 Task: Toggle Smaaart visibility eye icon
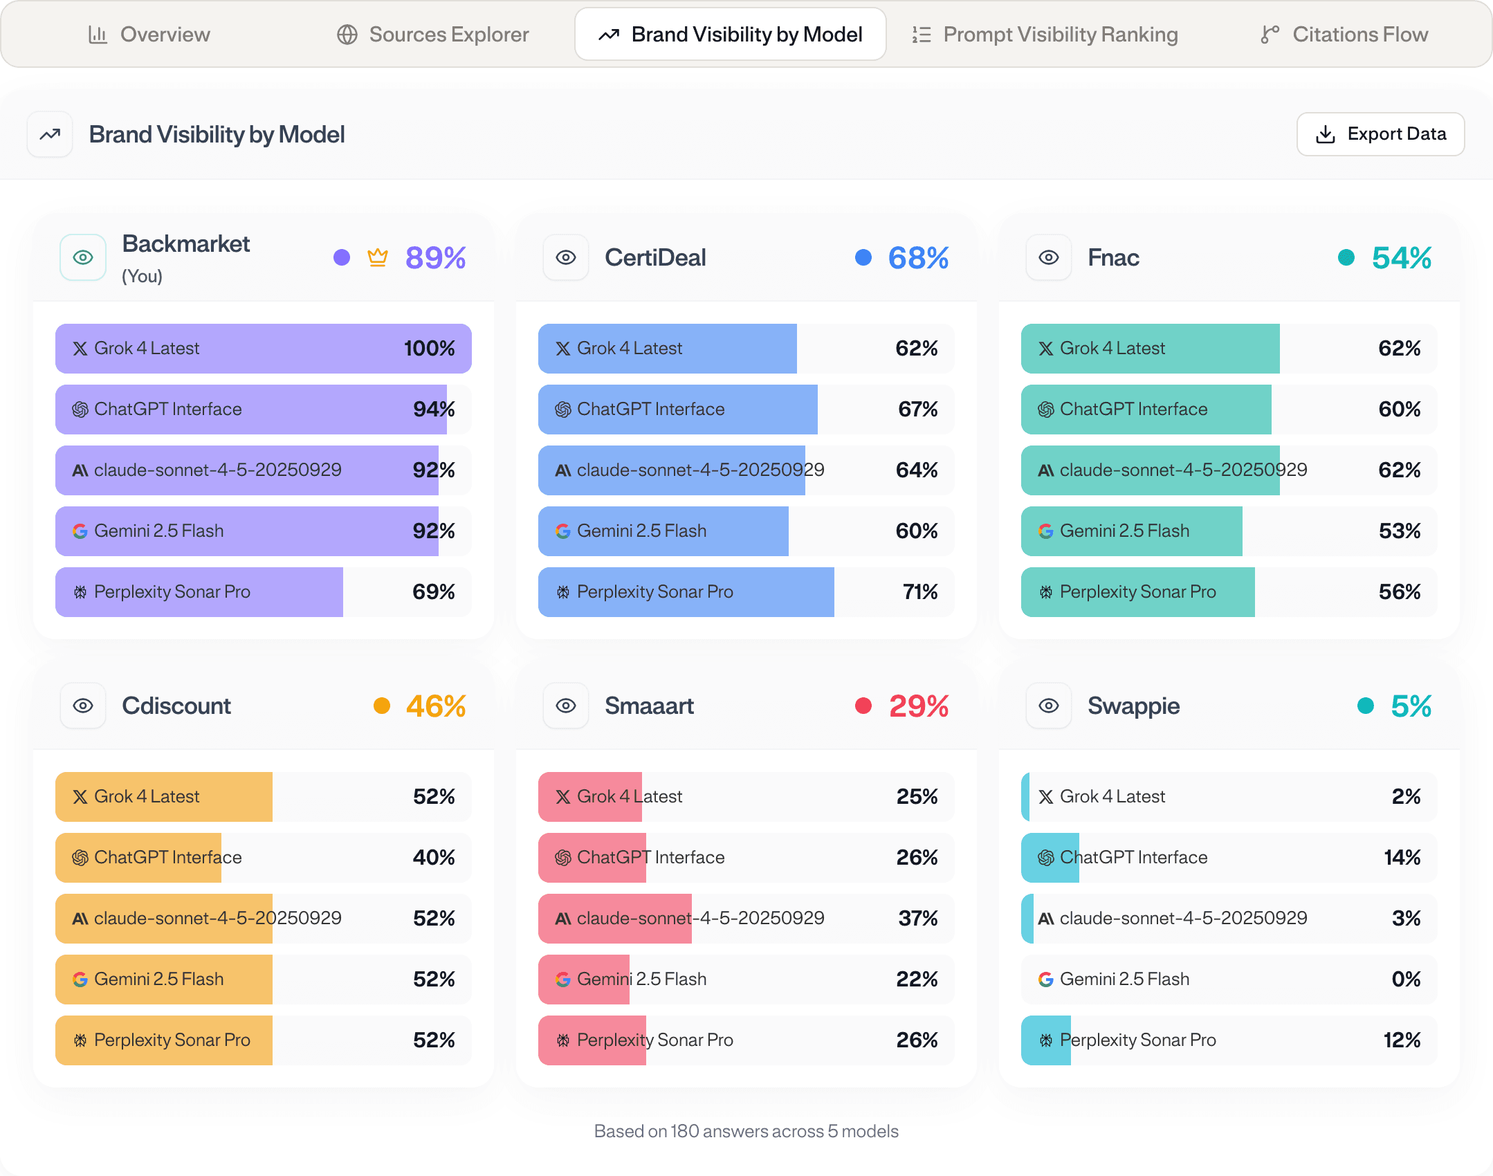point(566,706)
